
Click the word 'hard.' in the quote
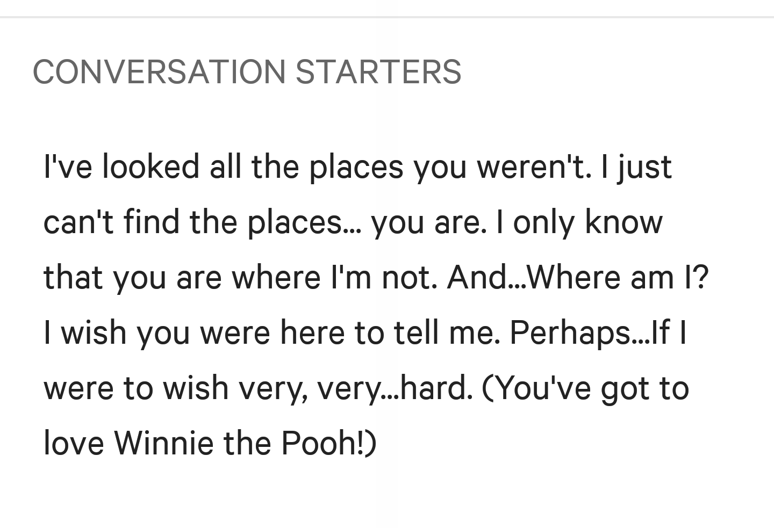coord(436,388)
